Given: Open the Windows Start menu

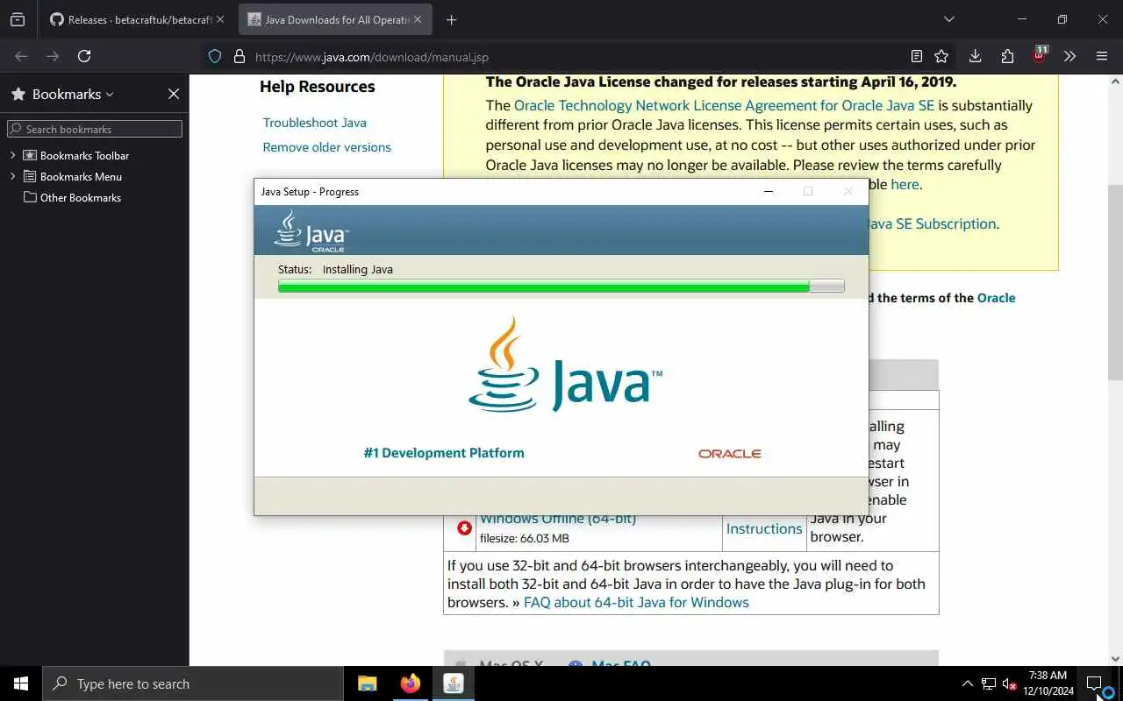Looking at the screenshot, I should 21,683.
